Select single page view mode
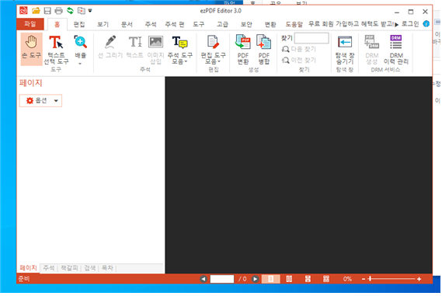 [x=270, y=279]
